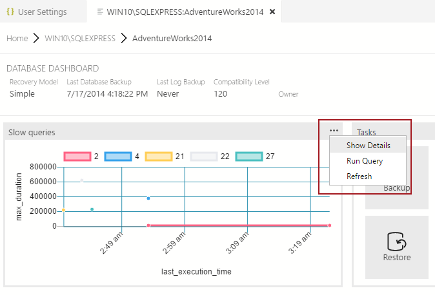The image size is (435, 295).
Task: Click the 2:49 am axis label
Action: pos(111,243)
